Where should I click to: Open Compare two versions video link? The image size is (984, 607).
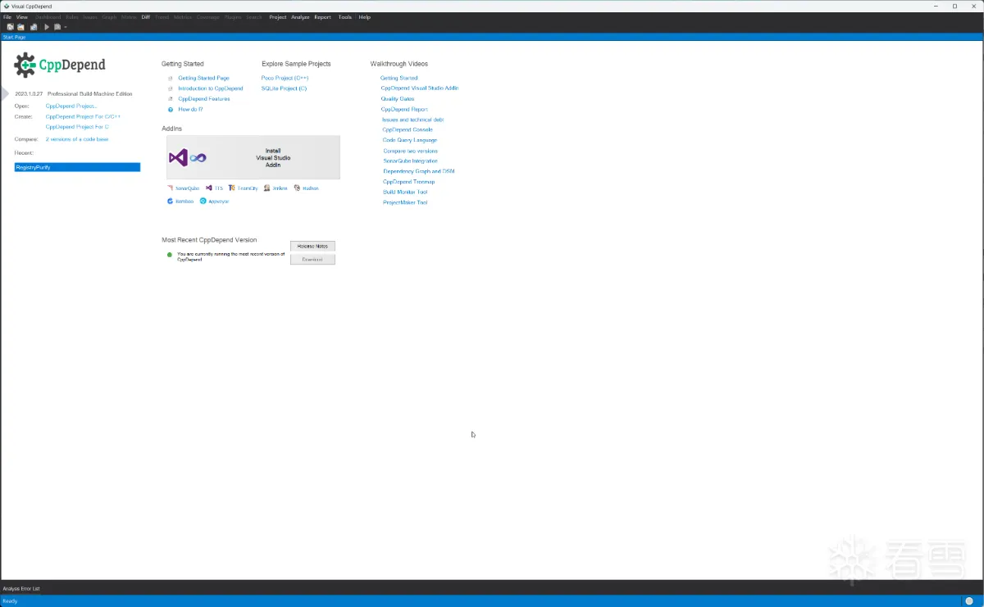pos(411,151)
